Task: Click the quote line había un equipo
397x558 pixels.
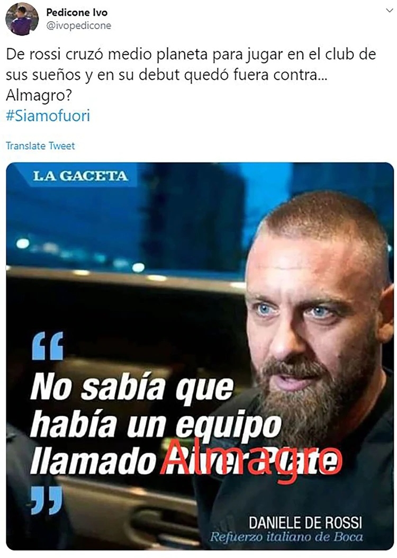Action: tap(156, 425)
